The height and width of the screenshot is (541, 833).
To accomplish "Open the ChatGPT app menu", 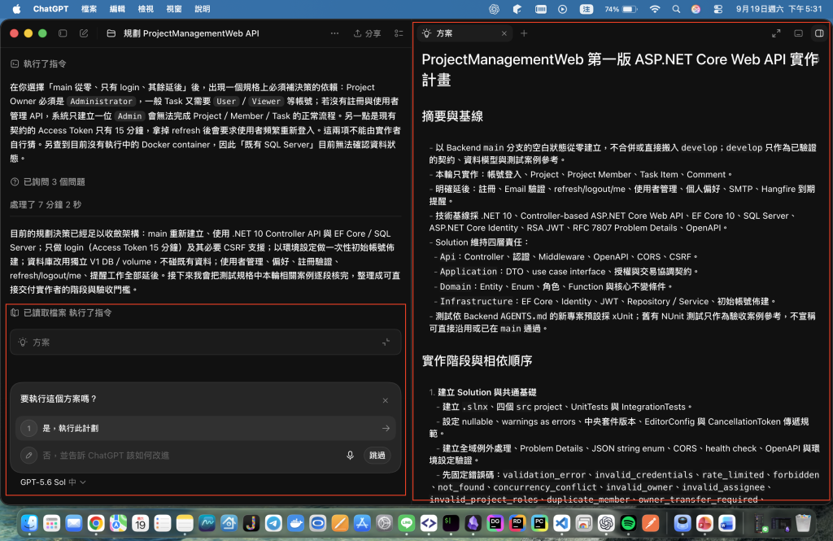I will point(50,9).
